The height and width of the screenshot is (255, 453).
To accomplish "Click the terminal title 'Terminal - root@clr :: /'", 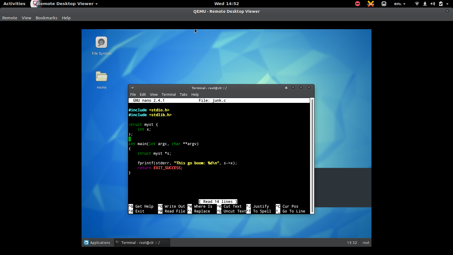I will pos(209,88).
